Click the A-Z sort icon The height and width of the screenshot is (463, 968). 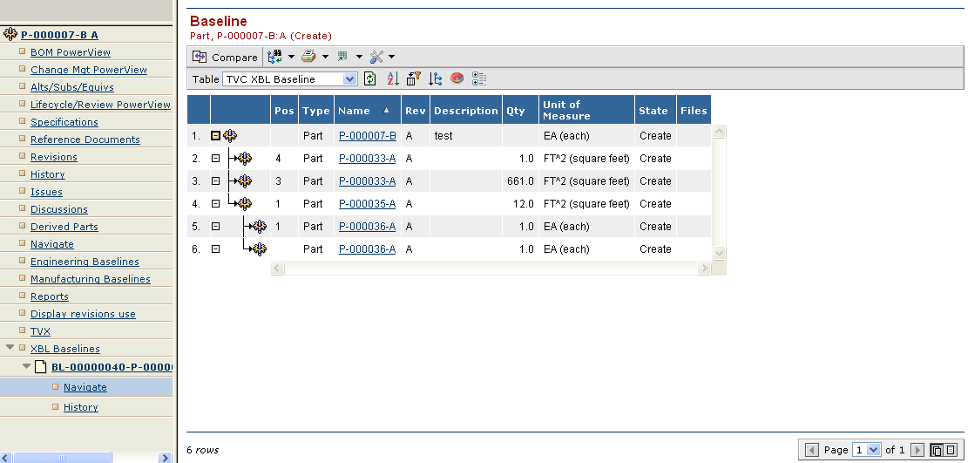click(392, 79)
